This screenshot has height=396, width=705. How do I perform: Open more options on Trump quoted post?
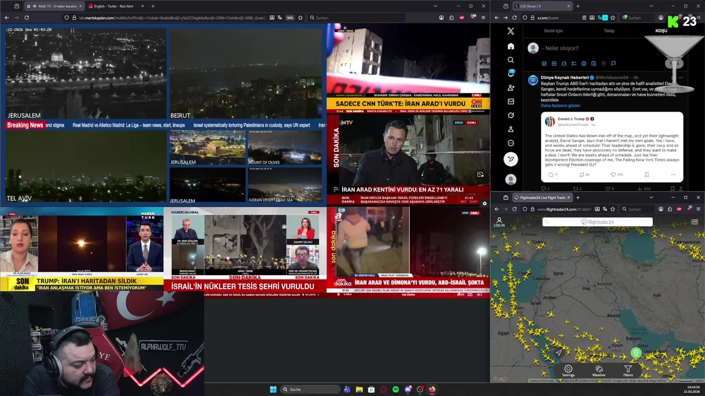[x=673, y=174]
